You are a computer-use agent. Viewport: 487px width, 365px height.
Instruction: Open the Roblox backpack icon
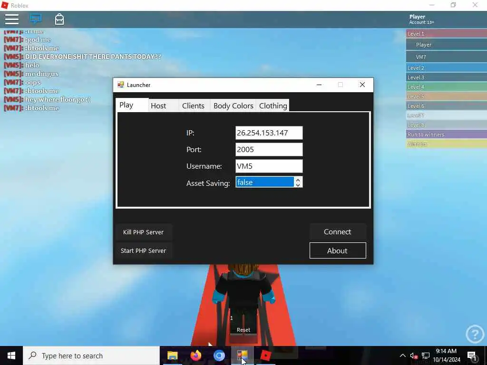point(59,19)
